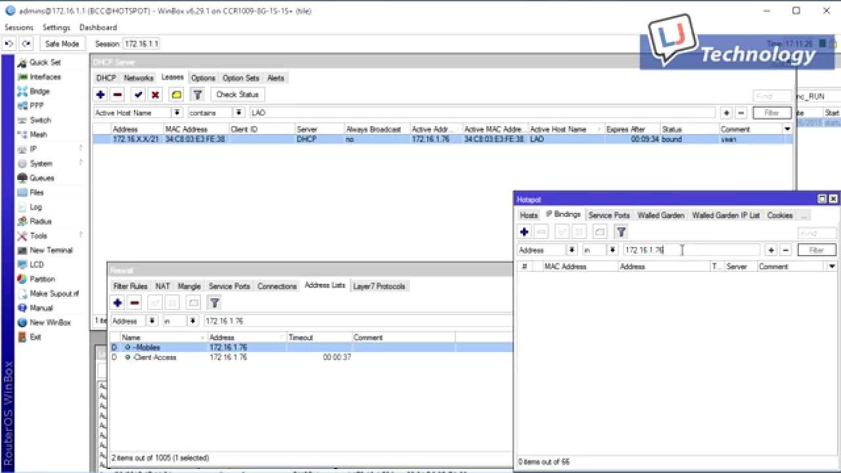Click DHCP Server Filter button

tap(771, 113)
